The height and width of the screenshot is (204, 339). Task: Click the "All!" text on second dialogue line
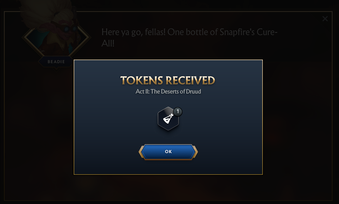(108, 43)
